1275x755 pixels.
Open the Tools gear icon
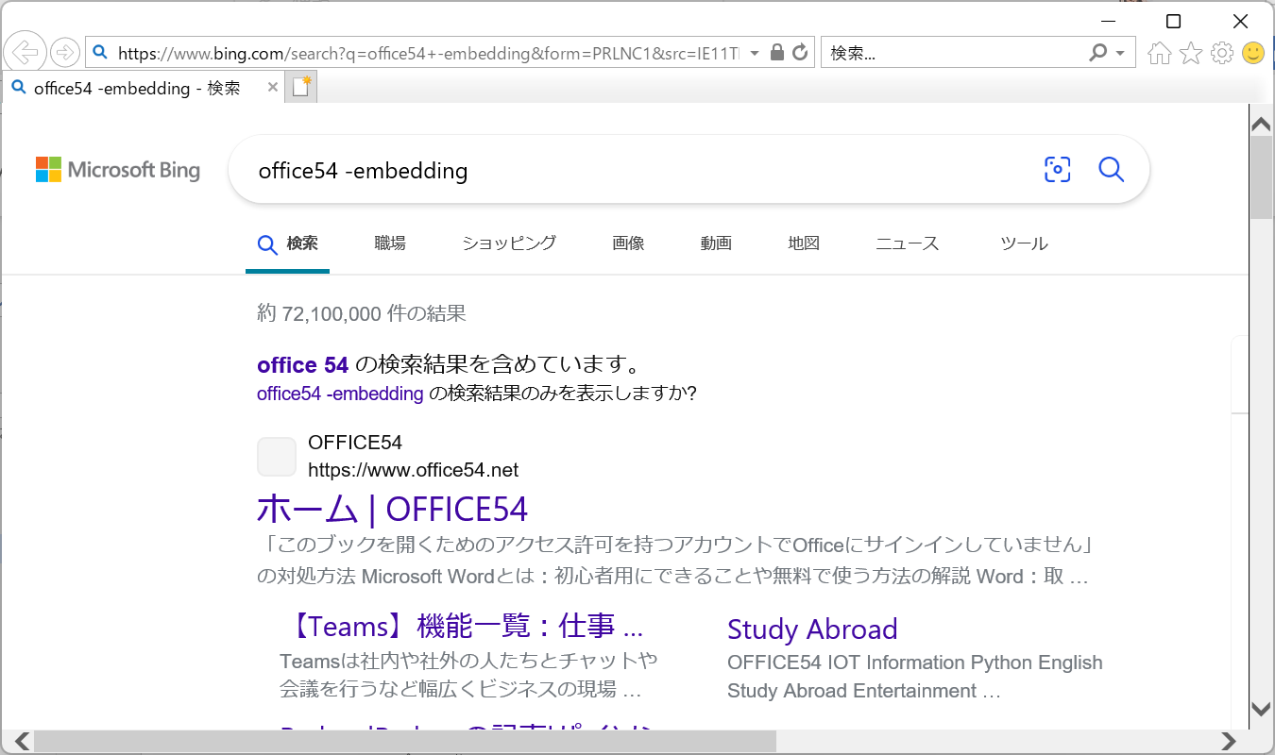pos(1222,53)
